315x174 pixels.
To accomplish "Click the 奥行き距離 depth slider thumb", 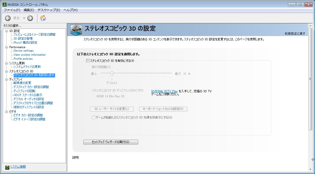I will 112,74.
